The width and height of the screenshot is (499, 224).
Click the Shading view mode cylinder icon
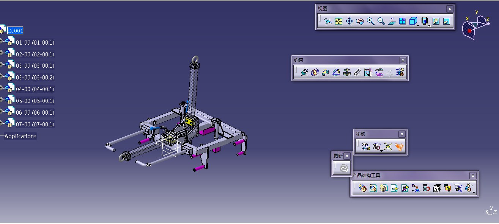click(x=425, y=21)
